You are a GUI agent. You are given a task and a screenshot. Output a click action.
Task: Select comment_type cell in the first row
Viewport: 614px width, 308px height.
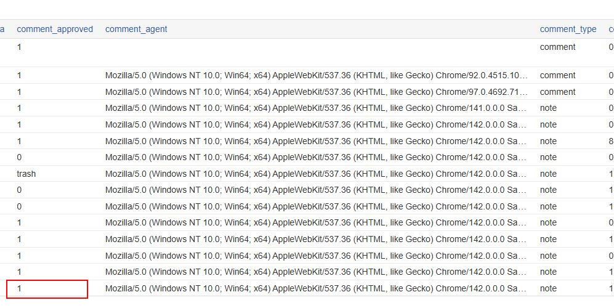point(557,47)
